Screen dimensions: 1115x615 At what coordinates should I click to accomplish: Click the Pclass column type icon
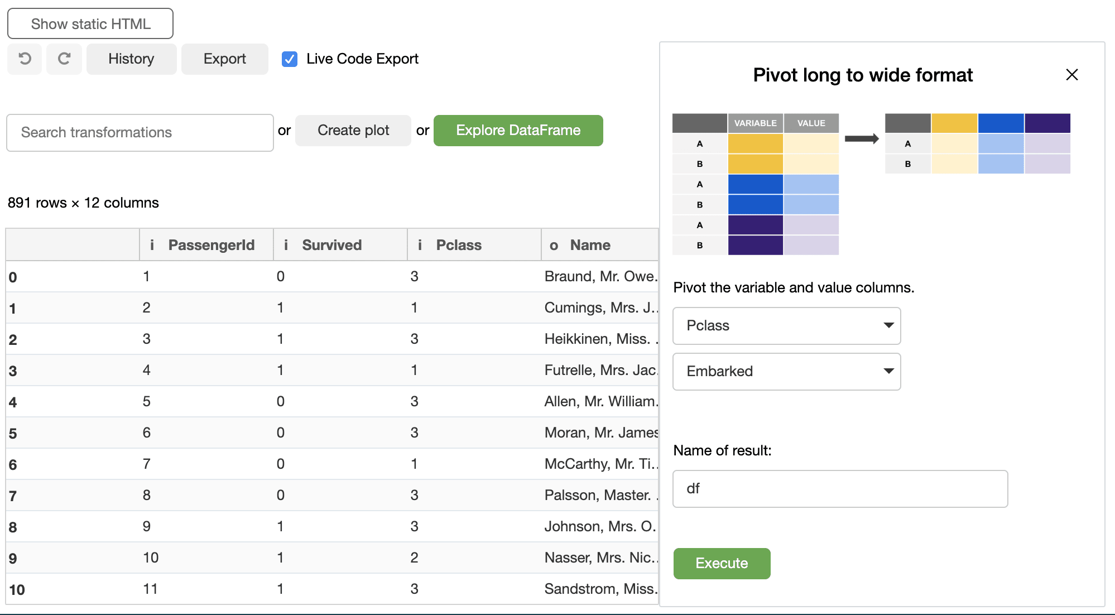pyautogui.click(x=420, y=245)
